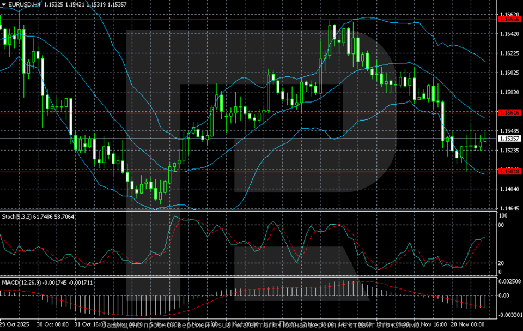The width and height of the screenshot is (523, 331).
Task: Select the red 1.15018 price level label
Action: (509, 171)
